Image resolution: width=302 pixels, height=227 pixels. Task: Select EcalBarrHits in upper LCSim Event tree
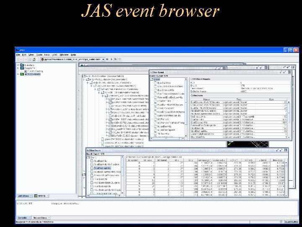click(x=164, y=83)
